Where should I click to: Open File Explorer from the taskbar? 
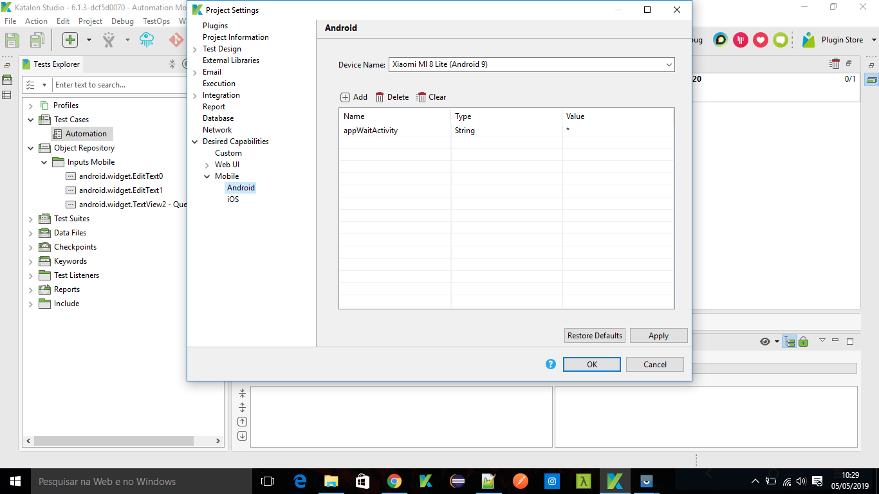[331, 481]
